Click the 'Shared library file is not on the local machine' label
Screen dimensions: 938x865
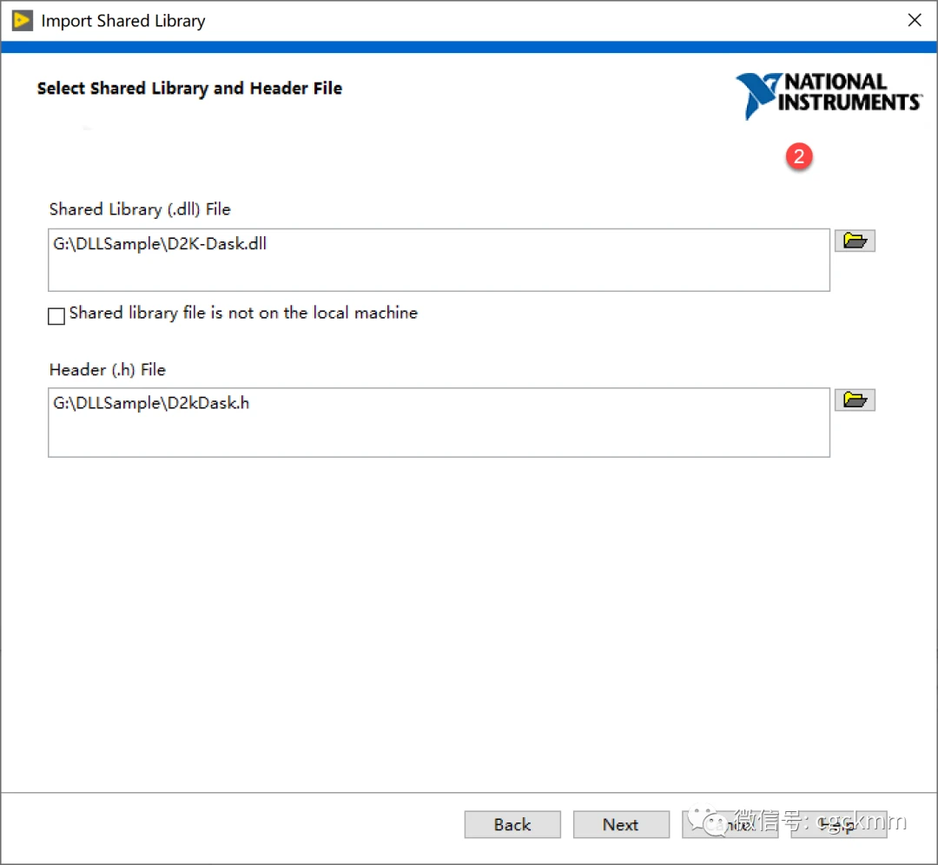[243, 314]
